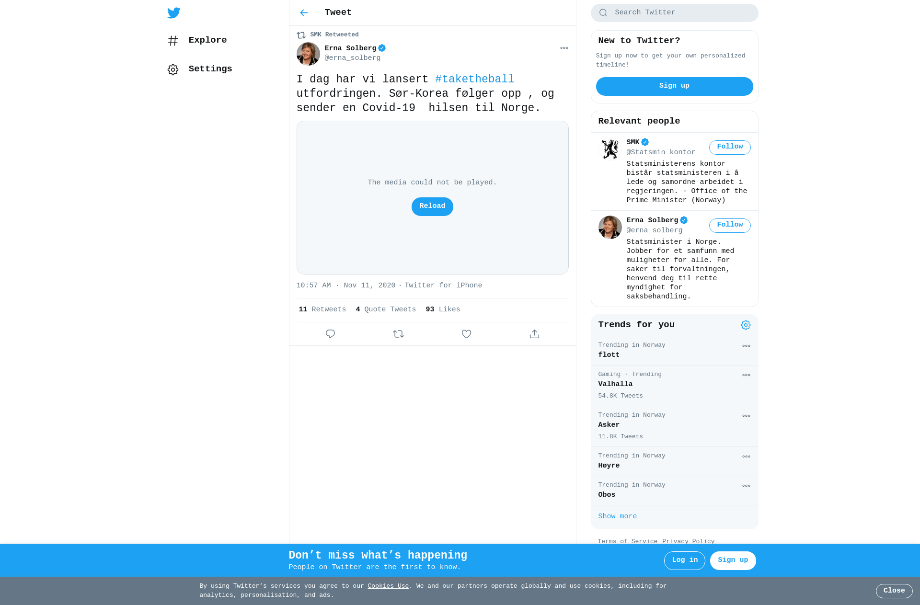
Task: Open Trends settings gear icon
Action: tap(746, 325)
